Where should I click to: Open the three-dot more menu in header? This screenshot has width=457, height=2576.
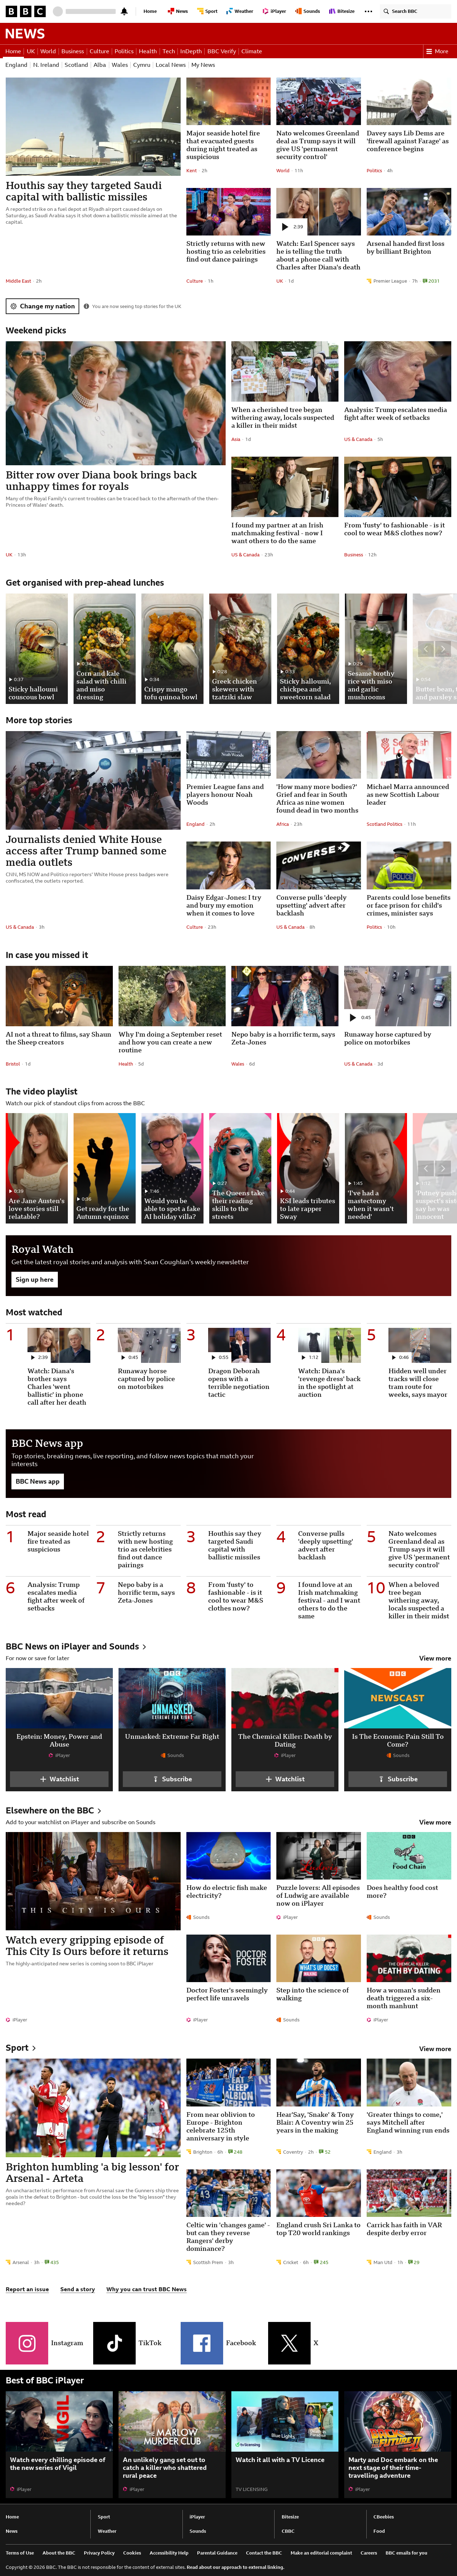tap(368, 11)
